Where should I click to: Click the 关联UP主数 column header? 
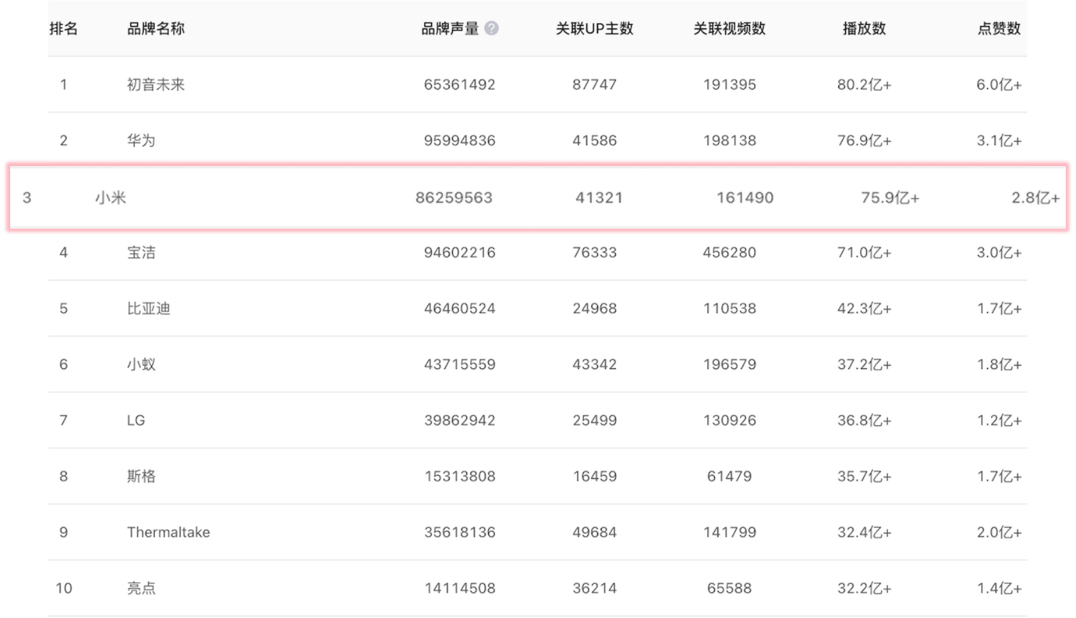(x=595, y=28)
